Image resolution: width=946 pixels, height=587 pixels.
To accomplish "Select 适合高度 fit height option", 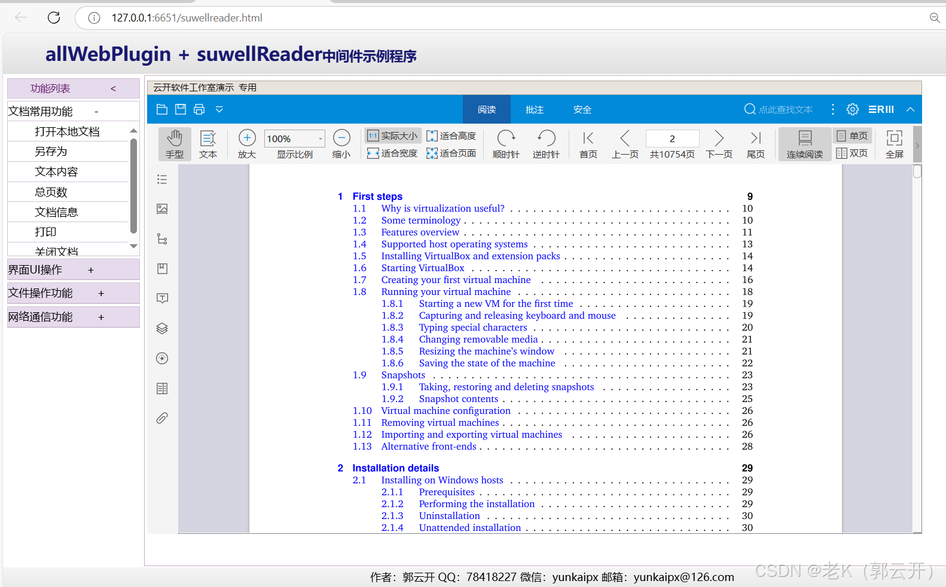I will click(451, 136).
